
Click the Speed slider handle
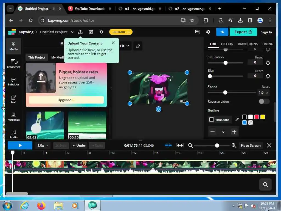225,93
